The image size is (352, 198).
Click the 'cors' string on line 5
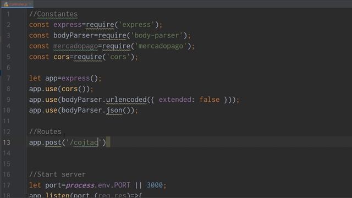coord(118,57)
